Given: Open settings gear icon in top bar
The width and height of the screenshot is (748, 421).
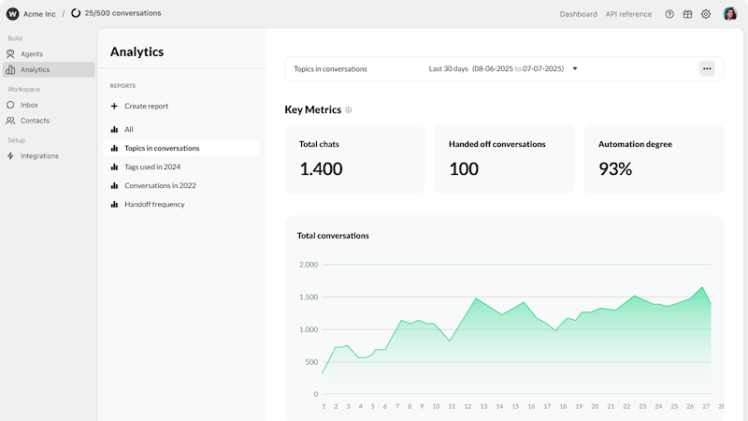Looking at the screenshot, I should click(x=706, y=14).
